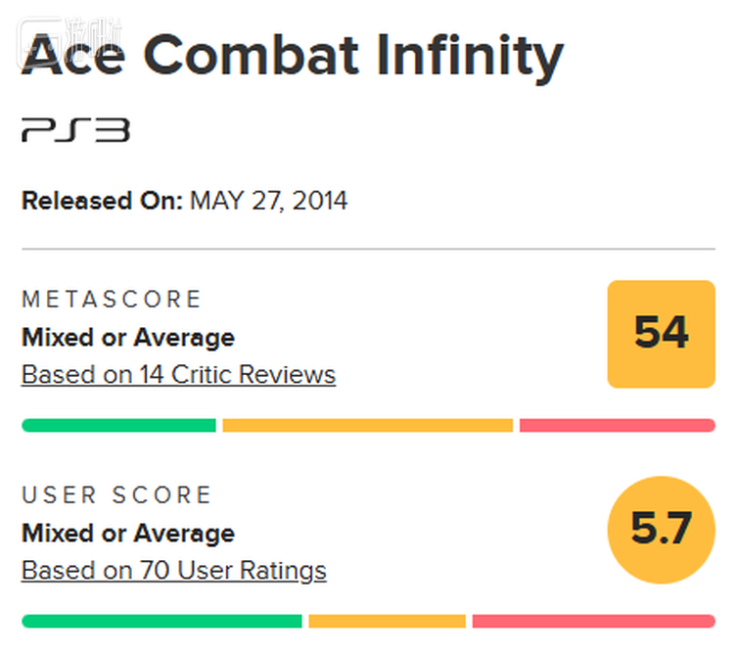The image size is (734, 655).
Task: Open the Based on 70 User Ratings link
Action: [174, 570]
